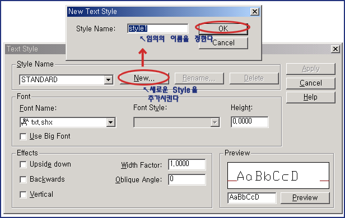This screenshot has height=218, width=345.
Task: Click the Text Style title bar
Action: [x=35, y=49]
